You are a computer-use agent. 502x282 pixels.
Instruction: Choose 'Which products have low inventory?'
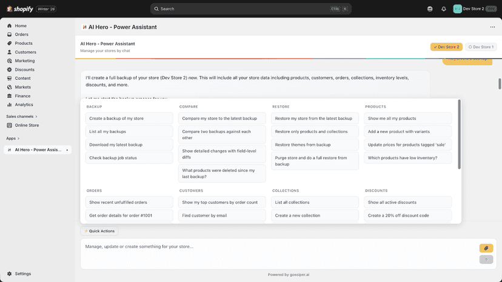(407, 157)
